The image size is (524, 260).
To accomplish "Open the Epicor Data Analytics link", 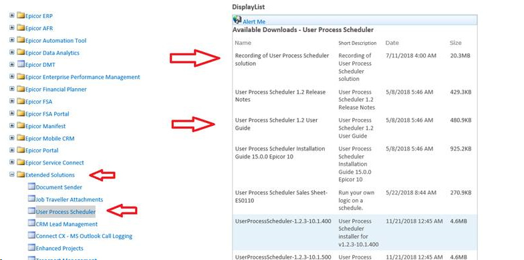I will [x=52, y=53].
